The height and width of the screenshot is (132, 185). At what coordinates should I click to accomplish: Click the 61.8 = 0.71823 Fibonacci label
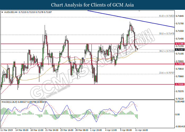click(166, 16)
